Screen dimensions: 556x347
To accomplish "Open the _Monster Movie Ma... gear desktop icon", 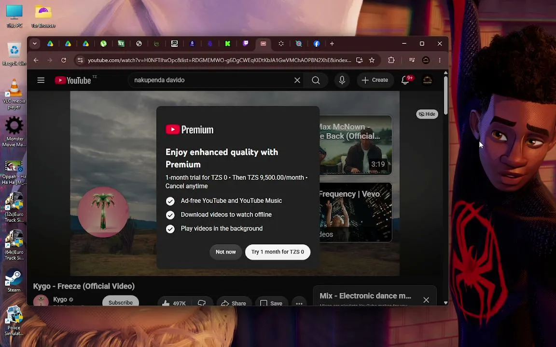I will [x=14, y=132].
